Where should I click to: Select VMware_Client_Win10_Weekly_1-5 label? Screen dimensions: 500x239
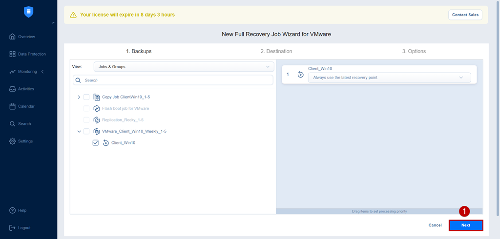pos(134,131)
